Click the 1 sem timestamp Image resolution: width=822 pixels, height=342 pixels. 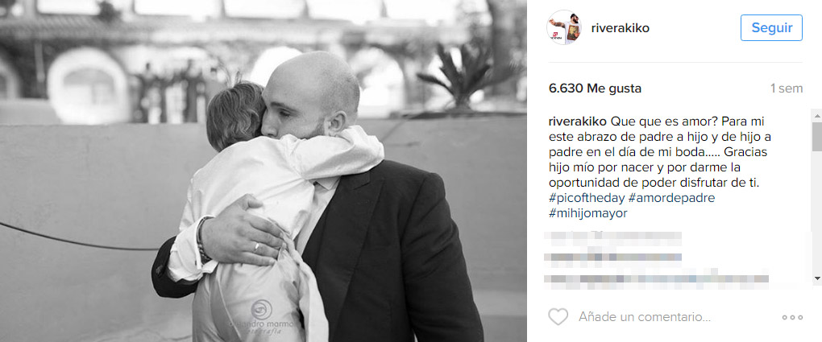787,89
